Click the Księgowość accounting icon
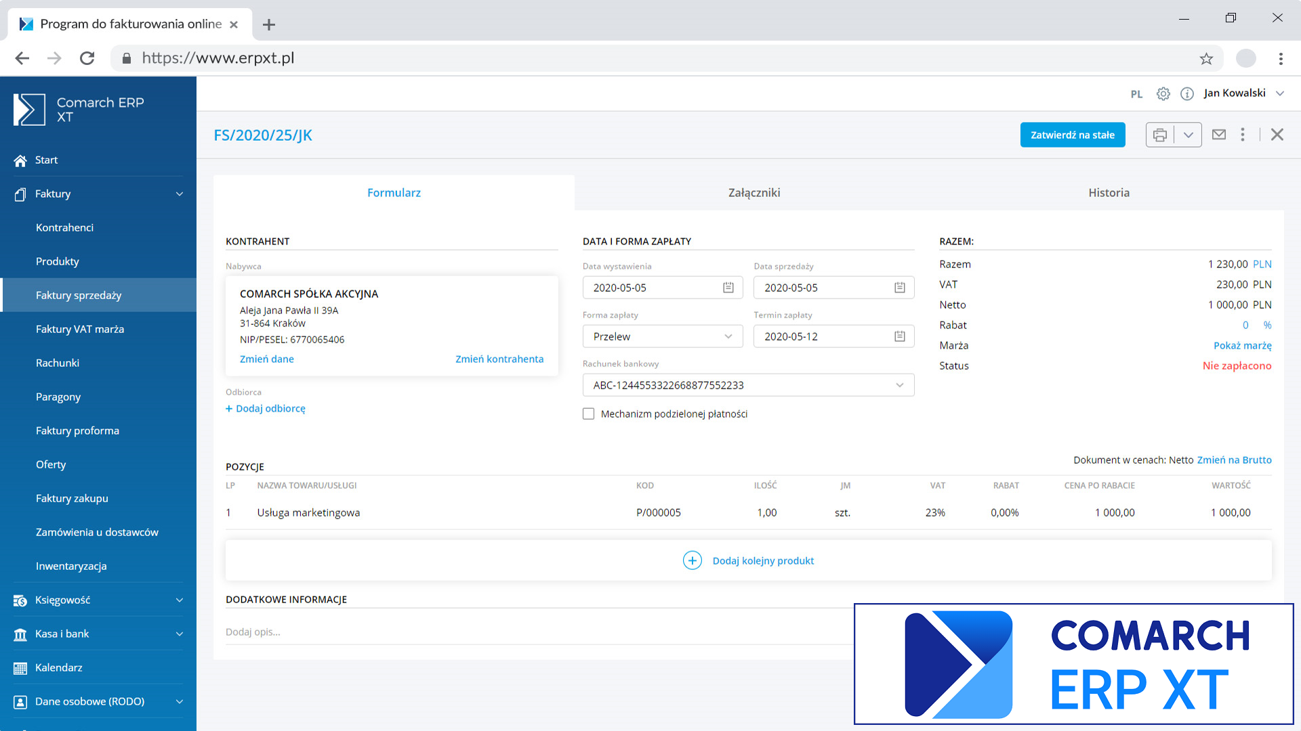The width and height of the screenshot is (1301, 731). [x=20, y=600]
